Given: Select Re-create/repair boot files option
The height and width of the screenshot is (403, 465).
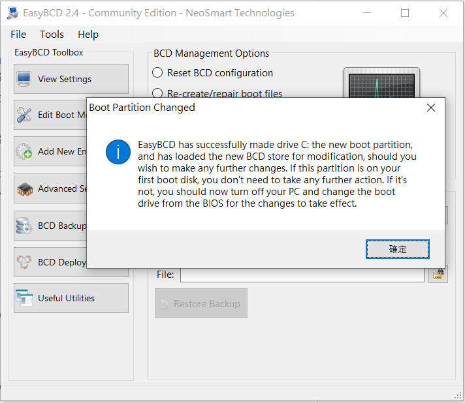Looking at the screenshot, I should (x=157, y=93).
